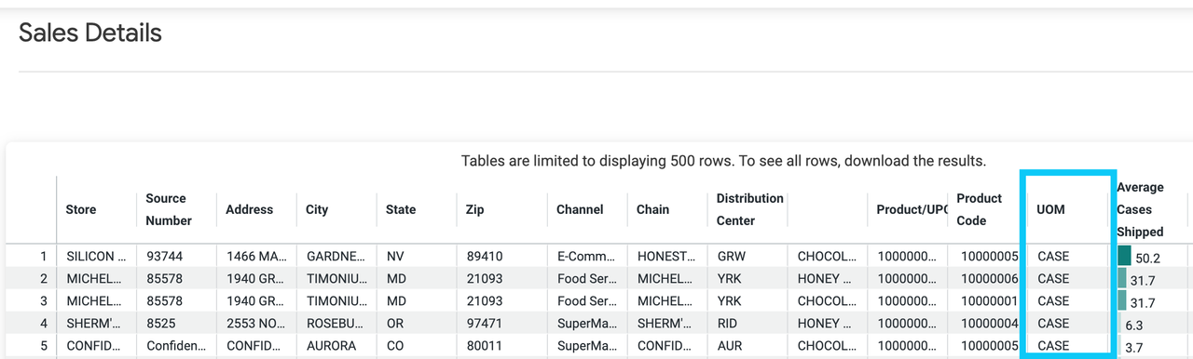Select the Address column header

249,209
